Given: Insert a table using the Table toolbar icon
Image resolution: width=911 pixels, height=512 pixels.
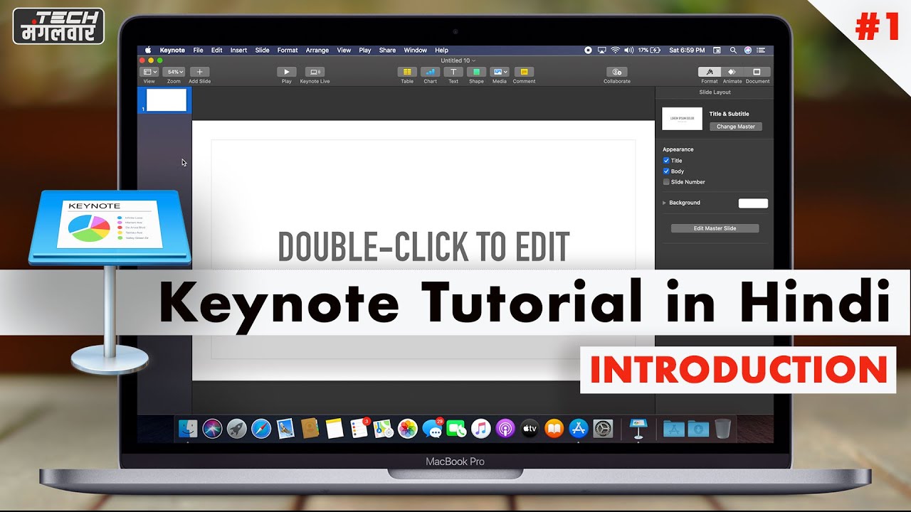Looking at the screenshot, I should pos(407,72).
